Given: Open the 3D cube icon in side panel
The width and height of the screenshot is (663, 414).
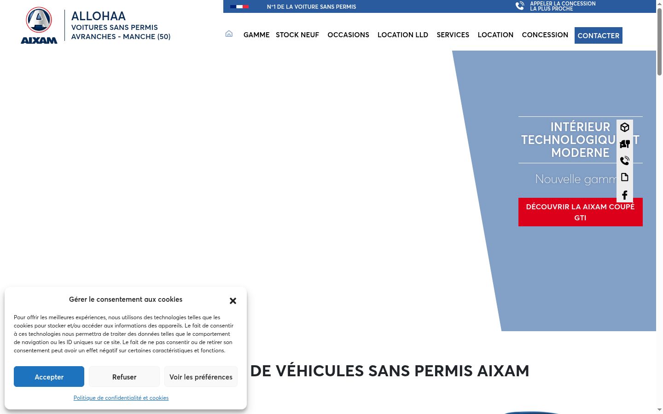Looking at the screenshot, I should tap(625, 127).
